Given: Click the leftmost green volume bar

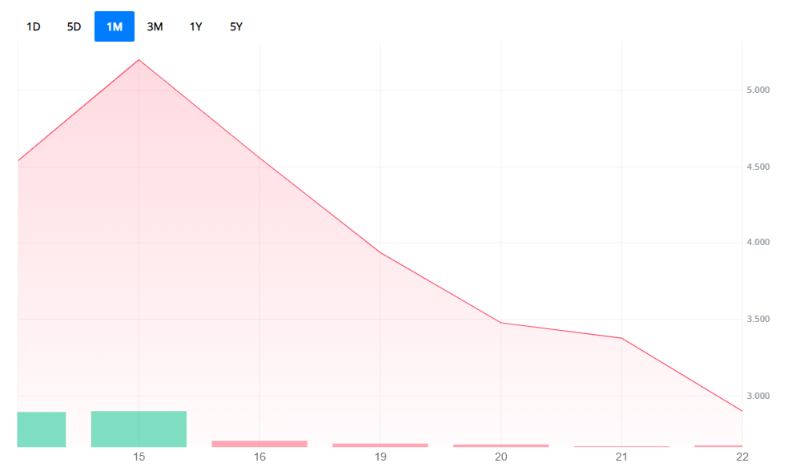Looking at the screenshot, I should pos(41,429).
